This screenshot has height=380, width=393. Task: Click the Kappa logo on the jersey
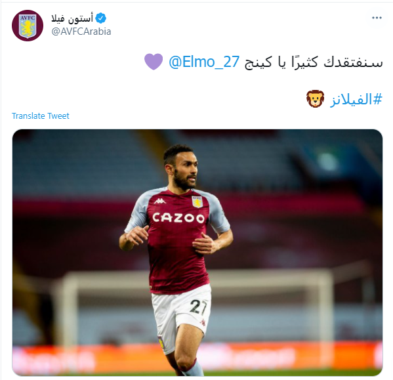click(159, 201)
